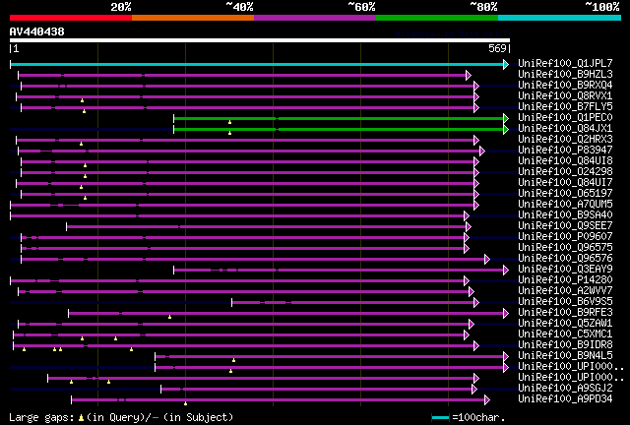Select the UniRef100_Q3EAY9 label
The height and width of the screenshot is (425, 630).
[x=565, y=269]
